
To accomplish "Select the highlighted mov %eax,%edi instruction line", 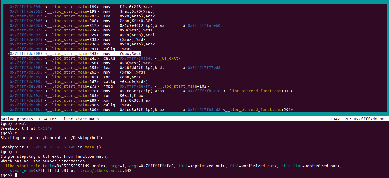I will [x=75, y=54].
